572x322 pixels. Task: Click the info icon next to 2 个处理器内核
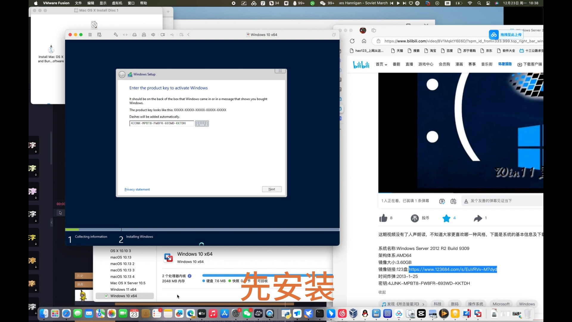[189, 276]
